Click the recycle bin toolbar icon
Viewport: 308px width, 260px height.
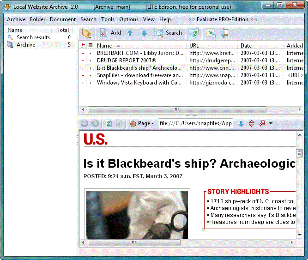click(x=193, y=33)
